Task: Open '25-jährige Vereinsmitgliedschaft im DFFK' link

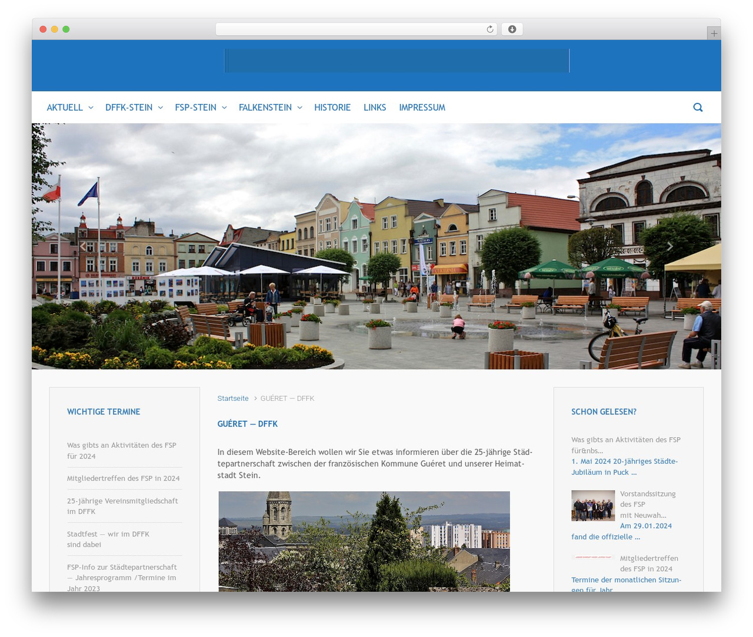Action: click(x=122, y=506)
